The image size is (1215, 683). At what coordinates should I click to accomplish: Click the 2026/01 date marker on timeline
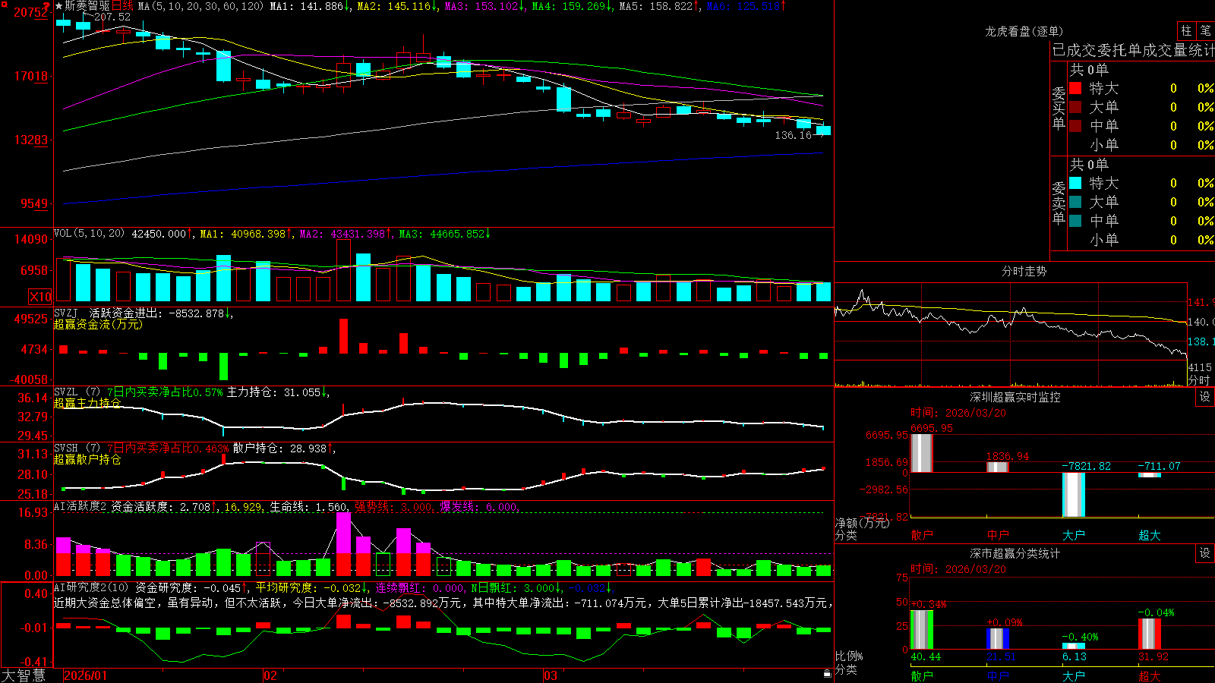click(86, 675)
